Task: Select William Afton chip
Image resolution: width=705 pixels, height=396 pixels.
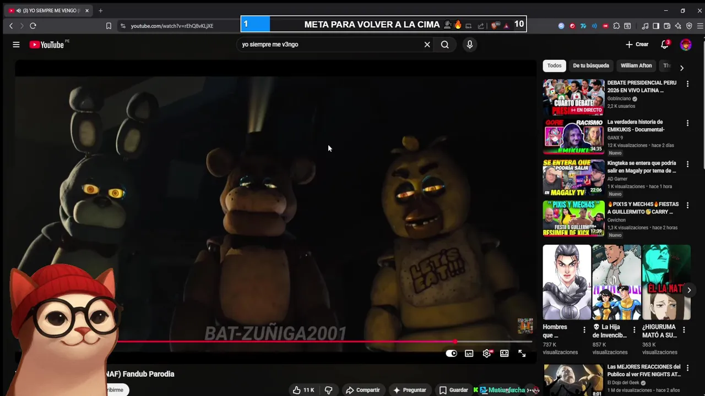Action: [636, 65]
